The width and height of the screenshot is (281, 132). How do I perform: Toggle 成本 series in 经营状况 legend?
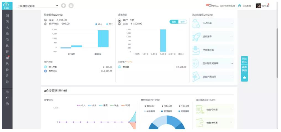point(92,106)
